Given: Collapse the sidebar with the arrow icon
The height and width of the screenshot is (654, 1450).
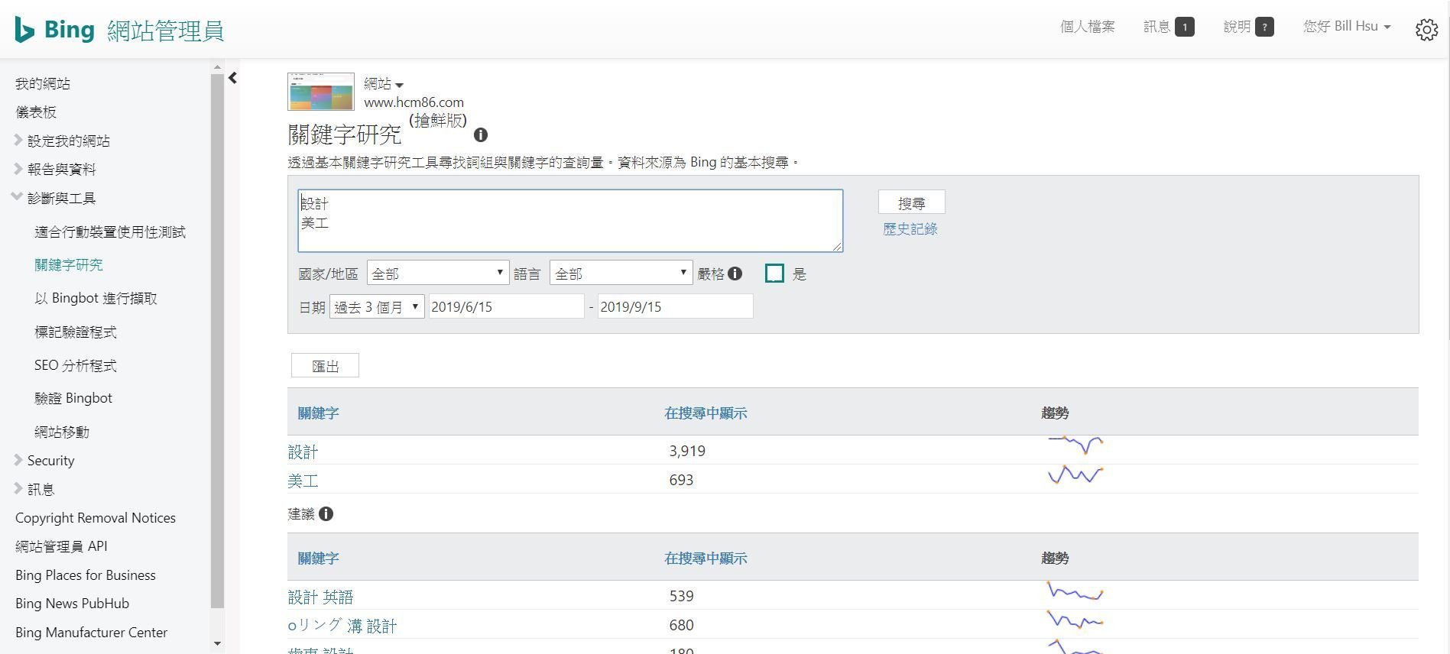Looking at the screenshot, I should tap(233, 78).
